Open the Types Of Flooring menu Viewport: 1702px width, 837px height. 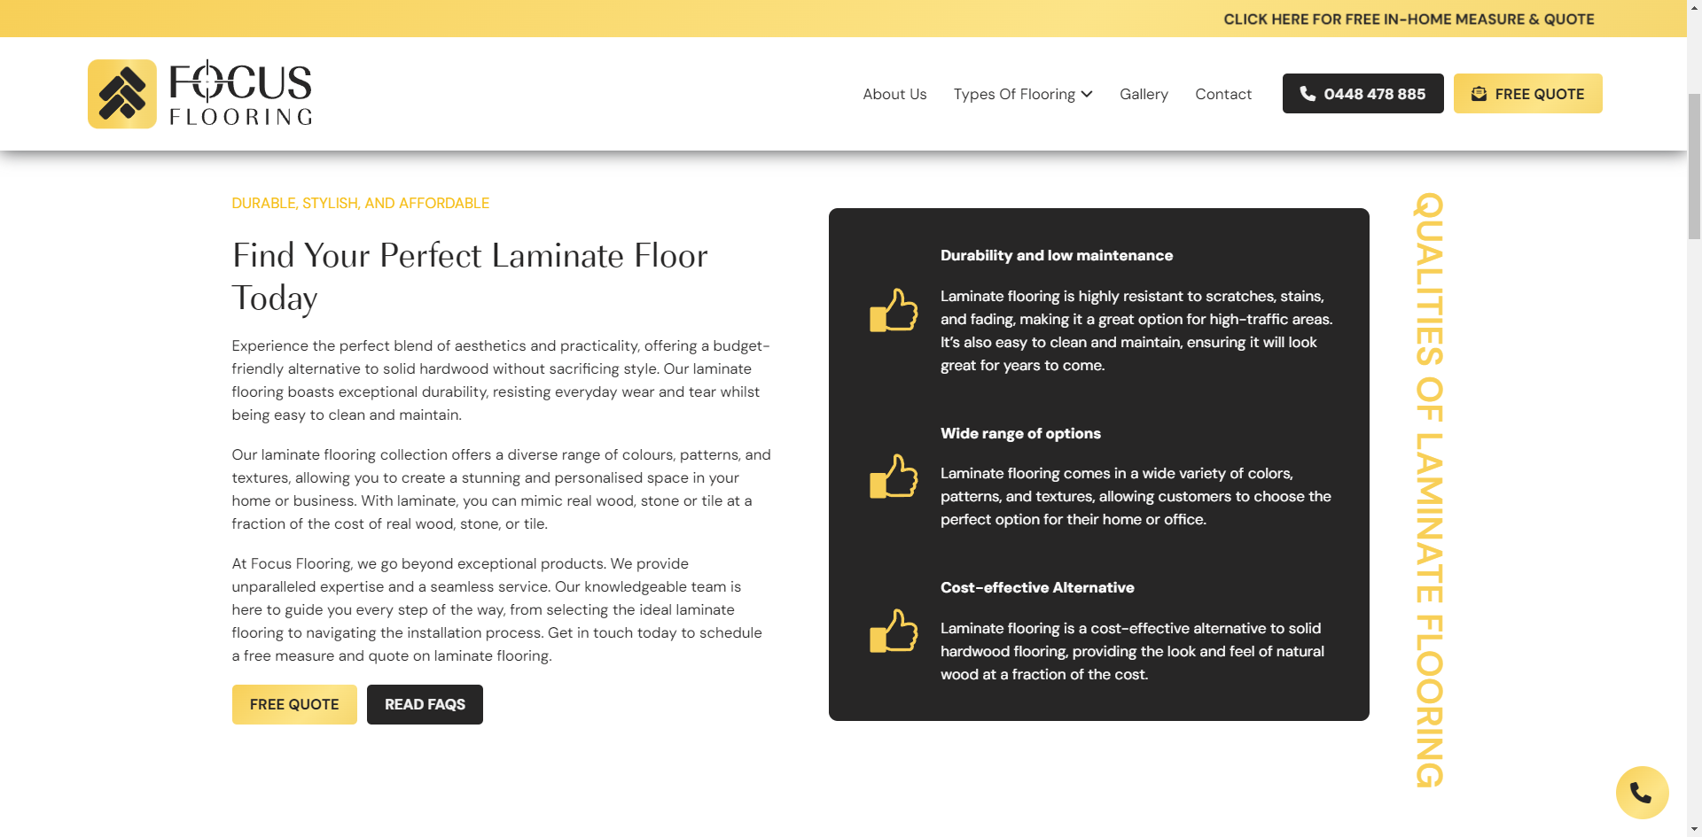1023,94
